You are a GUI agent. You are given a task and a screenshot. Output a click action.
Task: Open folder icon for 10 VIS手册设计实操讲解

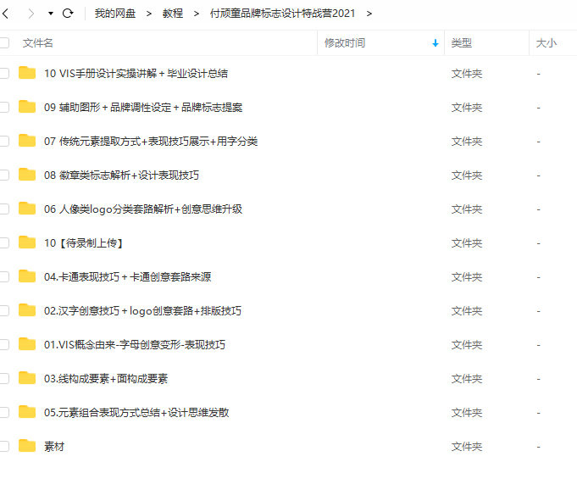point(27,73)
